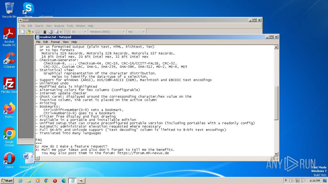
Task: Launch Edge from the taskbar
Action: 64,181
